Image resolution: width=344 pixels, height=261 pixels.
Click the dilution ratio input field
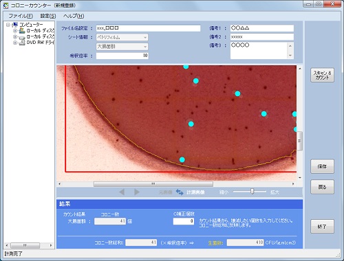point(122,56)
